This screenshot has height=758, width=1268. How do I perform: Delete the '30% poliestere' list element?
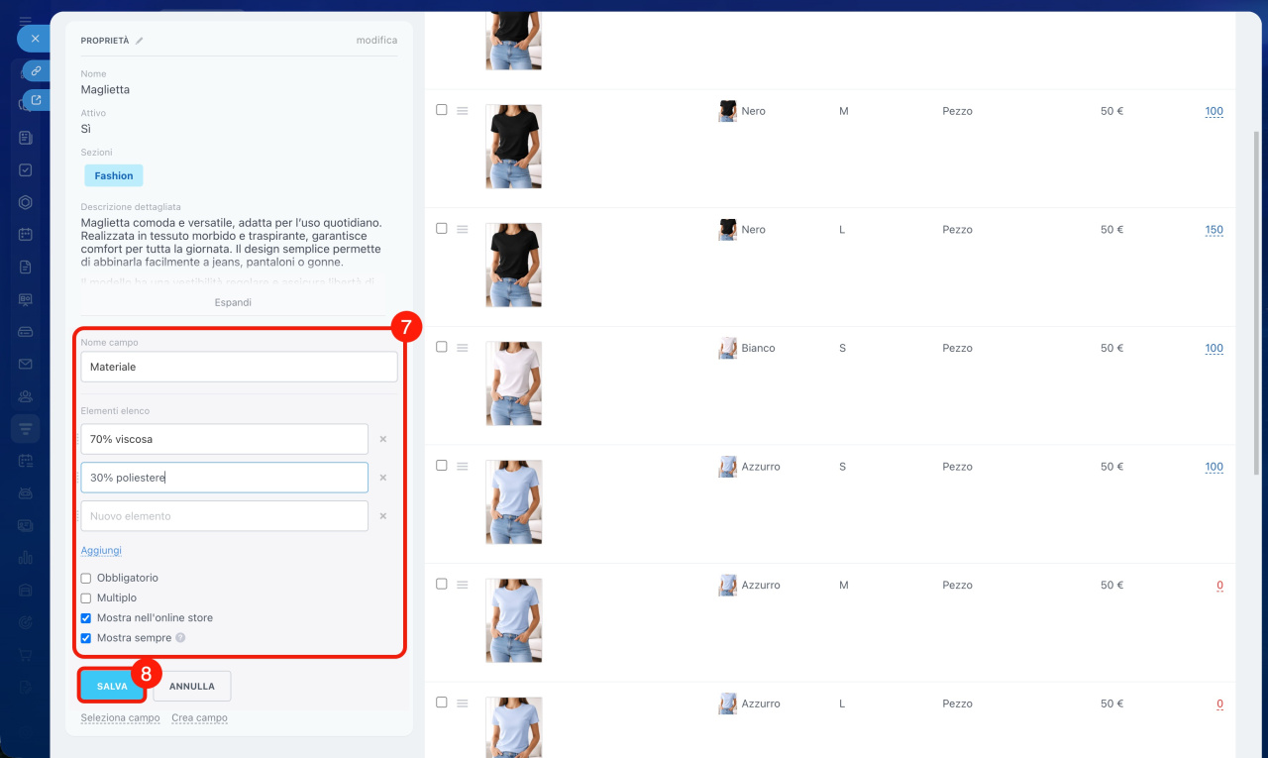pyautogui.click(x=383, y=478)
